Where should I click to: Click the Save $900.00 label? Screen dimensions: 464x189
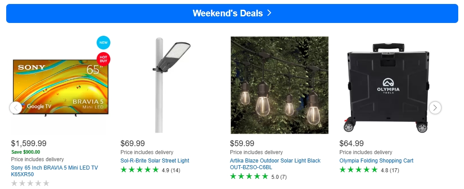(26, 152)
